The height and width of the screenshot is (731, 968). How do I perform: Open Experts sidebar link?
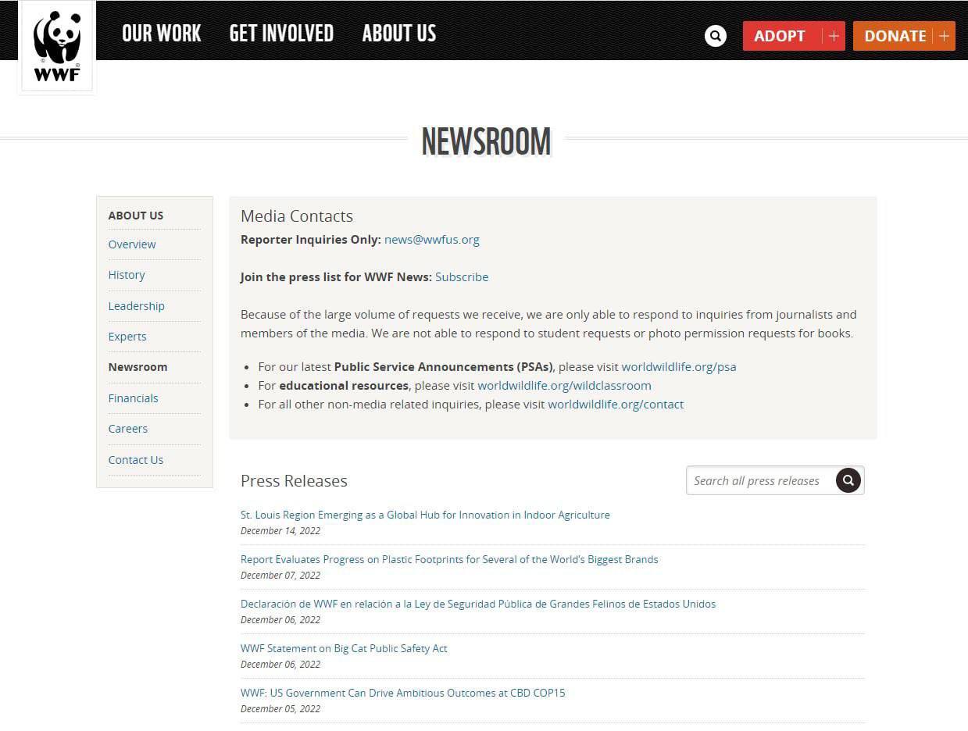(127, 337)
